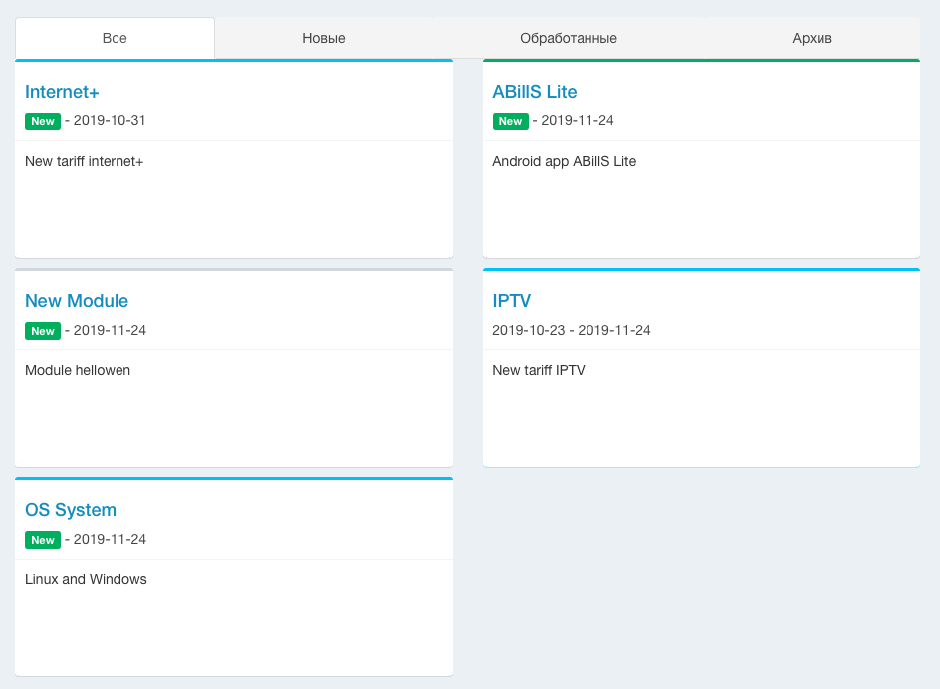Open the Новые tab
The image size is (940, 689).
[x=324, y=38]
